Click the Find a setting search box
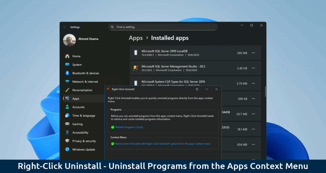 coord(163,27)
